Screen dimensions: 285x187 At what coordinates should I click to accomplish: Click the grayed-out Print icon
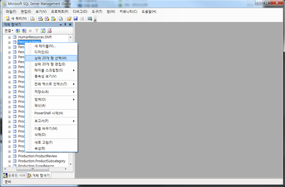[x=82, y=18]
